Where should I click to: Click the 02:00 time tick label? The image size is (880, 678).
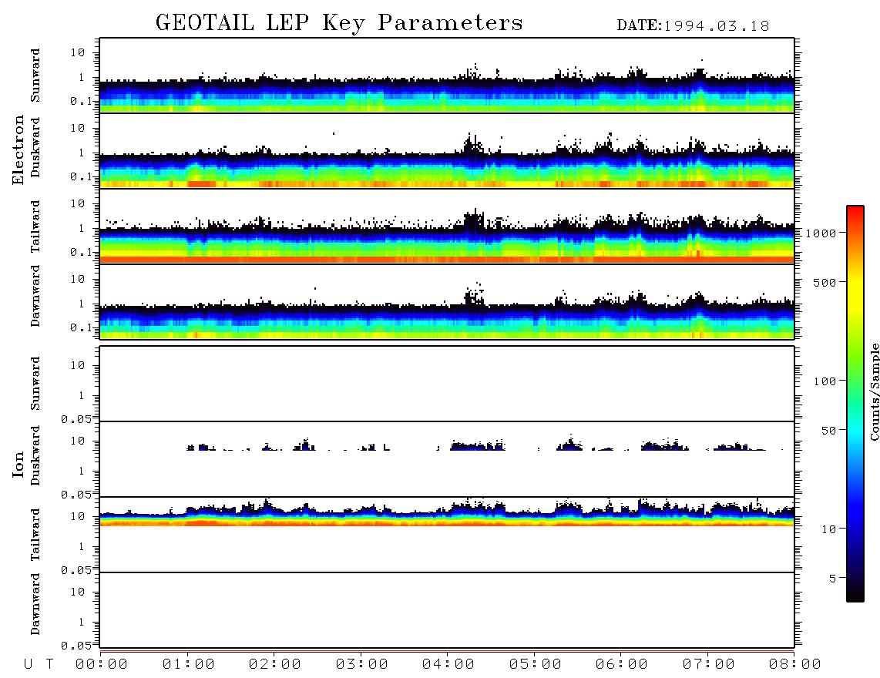click(x=275, y=664)
